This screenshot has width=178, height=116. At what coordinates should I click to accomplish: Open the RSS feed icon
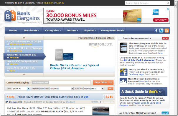pyautogui.click(x=167, y=31)
